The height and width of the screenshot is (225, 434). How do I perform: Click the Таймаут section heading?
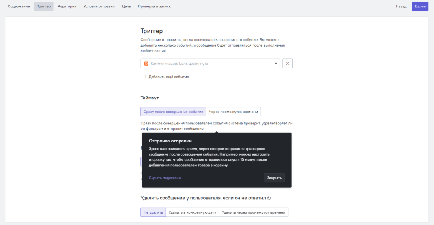[x=150, y=98]
